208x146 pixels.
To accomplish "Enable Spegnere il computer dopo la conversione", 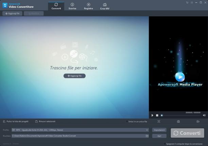I will pos(164,144).
